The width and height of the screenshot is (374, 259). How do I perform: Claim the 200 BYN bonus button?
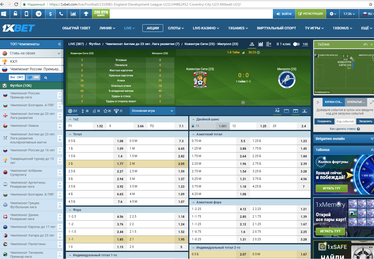pyautogui.click(x=101, y=14)
